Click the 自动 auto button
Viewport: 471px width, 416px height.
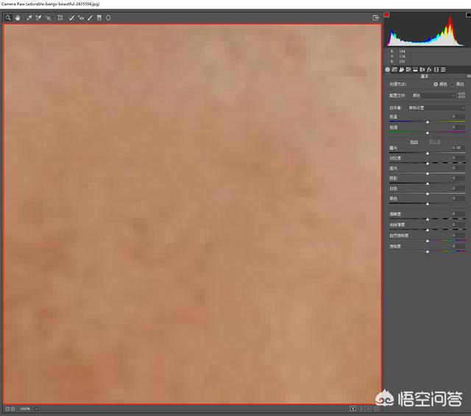pyautogui.click(x=414, y=142)
